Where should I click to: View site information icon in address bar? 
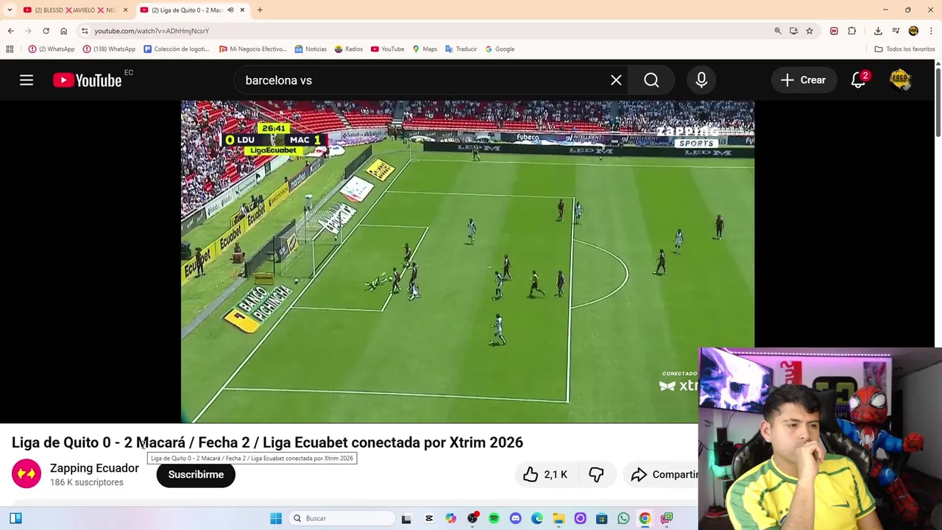pyautogui.click(x=85, y=31)
